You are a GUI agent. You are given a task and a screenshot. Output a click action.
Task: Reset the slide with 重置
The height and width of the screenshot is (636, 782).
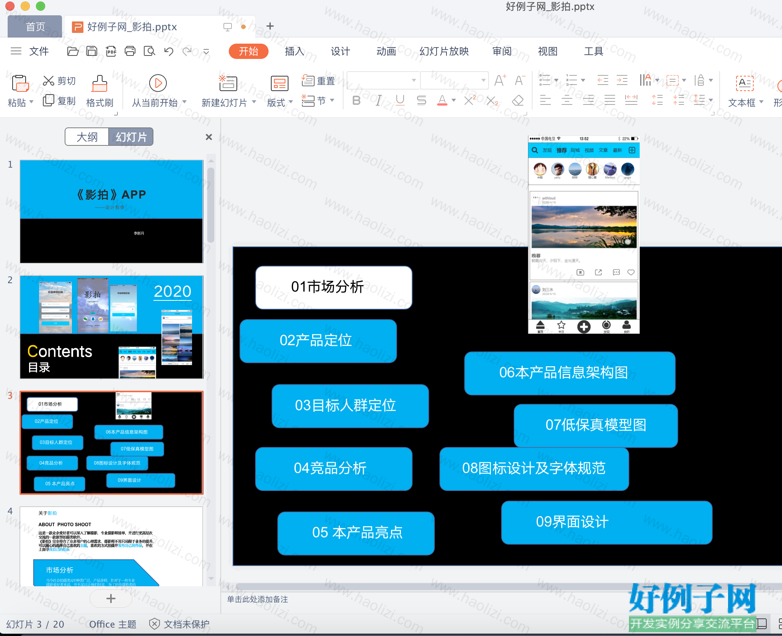[318, 81]
